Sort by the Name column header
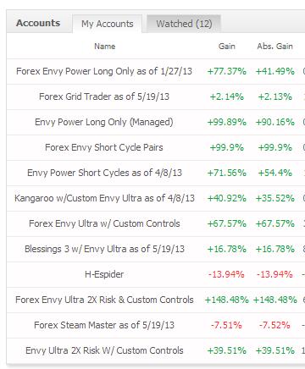The width and height of the screenshot is (305, 369). coord(104,47)
